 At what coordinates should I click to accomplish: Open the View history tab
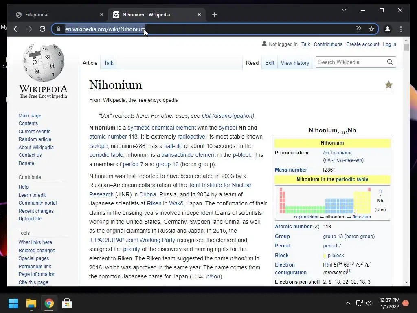[x=295, y=63]
